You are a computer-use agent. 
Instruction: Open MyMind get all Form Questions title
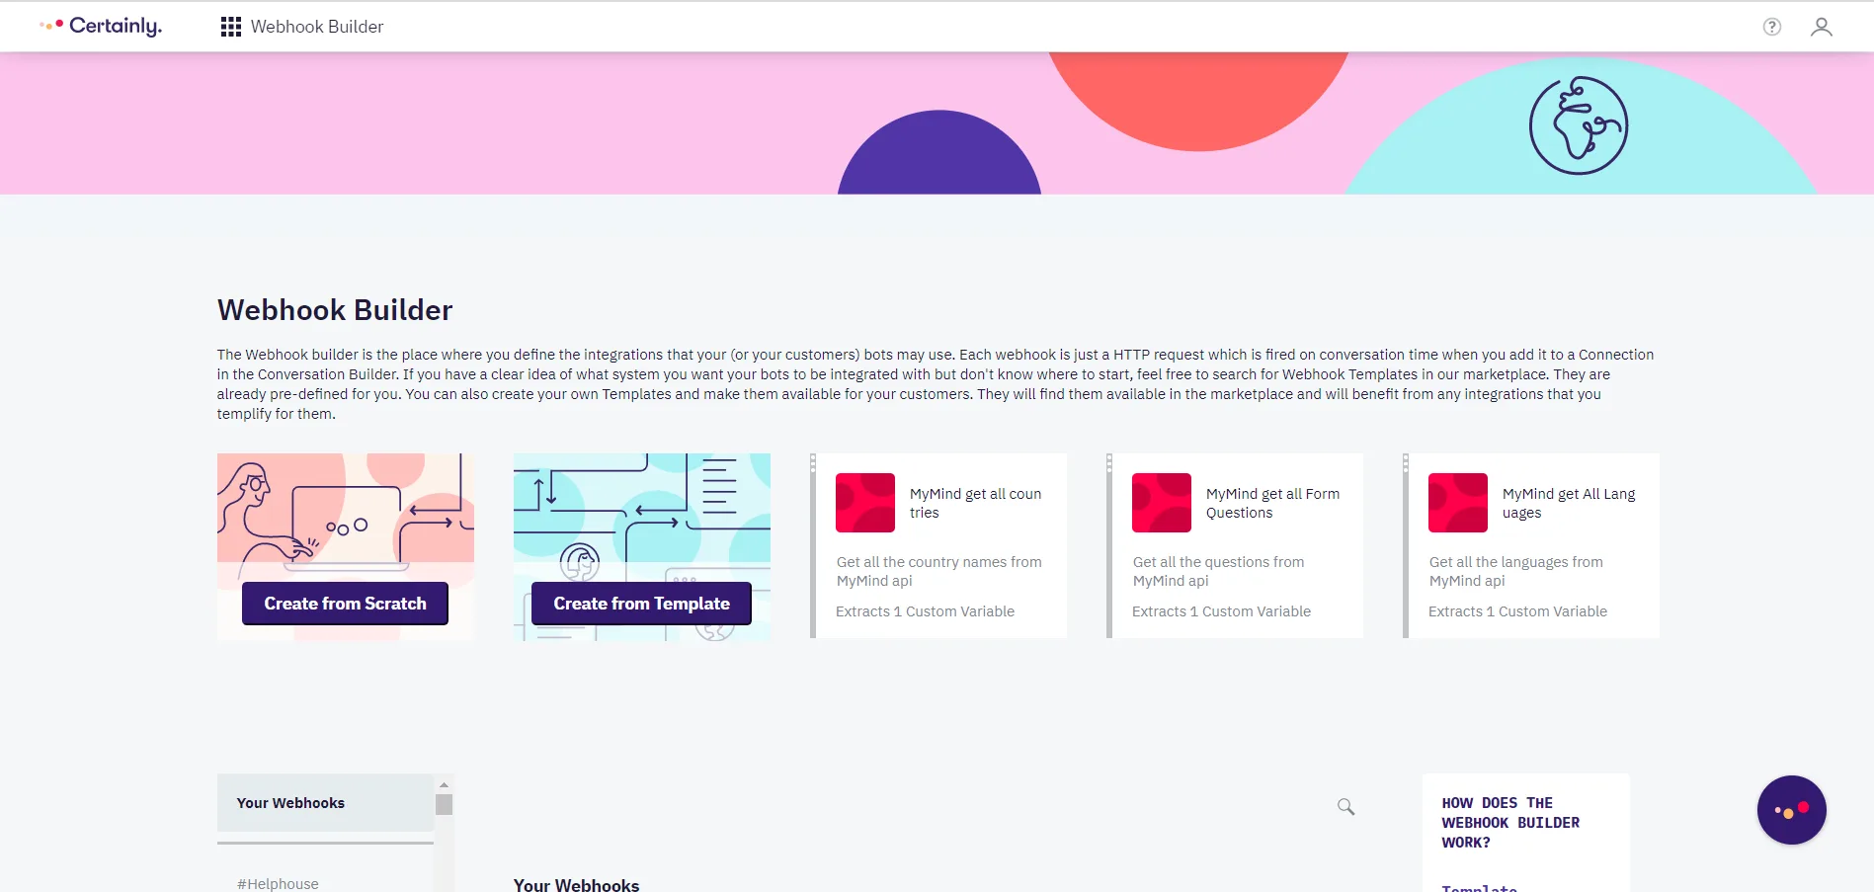1272,503
